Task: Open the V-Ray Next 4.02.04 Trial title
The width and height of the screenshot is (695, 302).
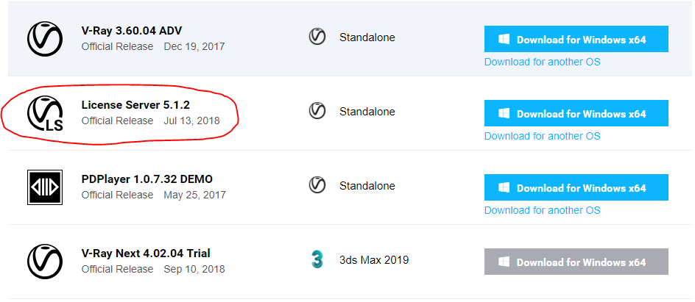Action: [x=145, y=254]
